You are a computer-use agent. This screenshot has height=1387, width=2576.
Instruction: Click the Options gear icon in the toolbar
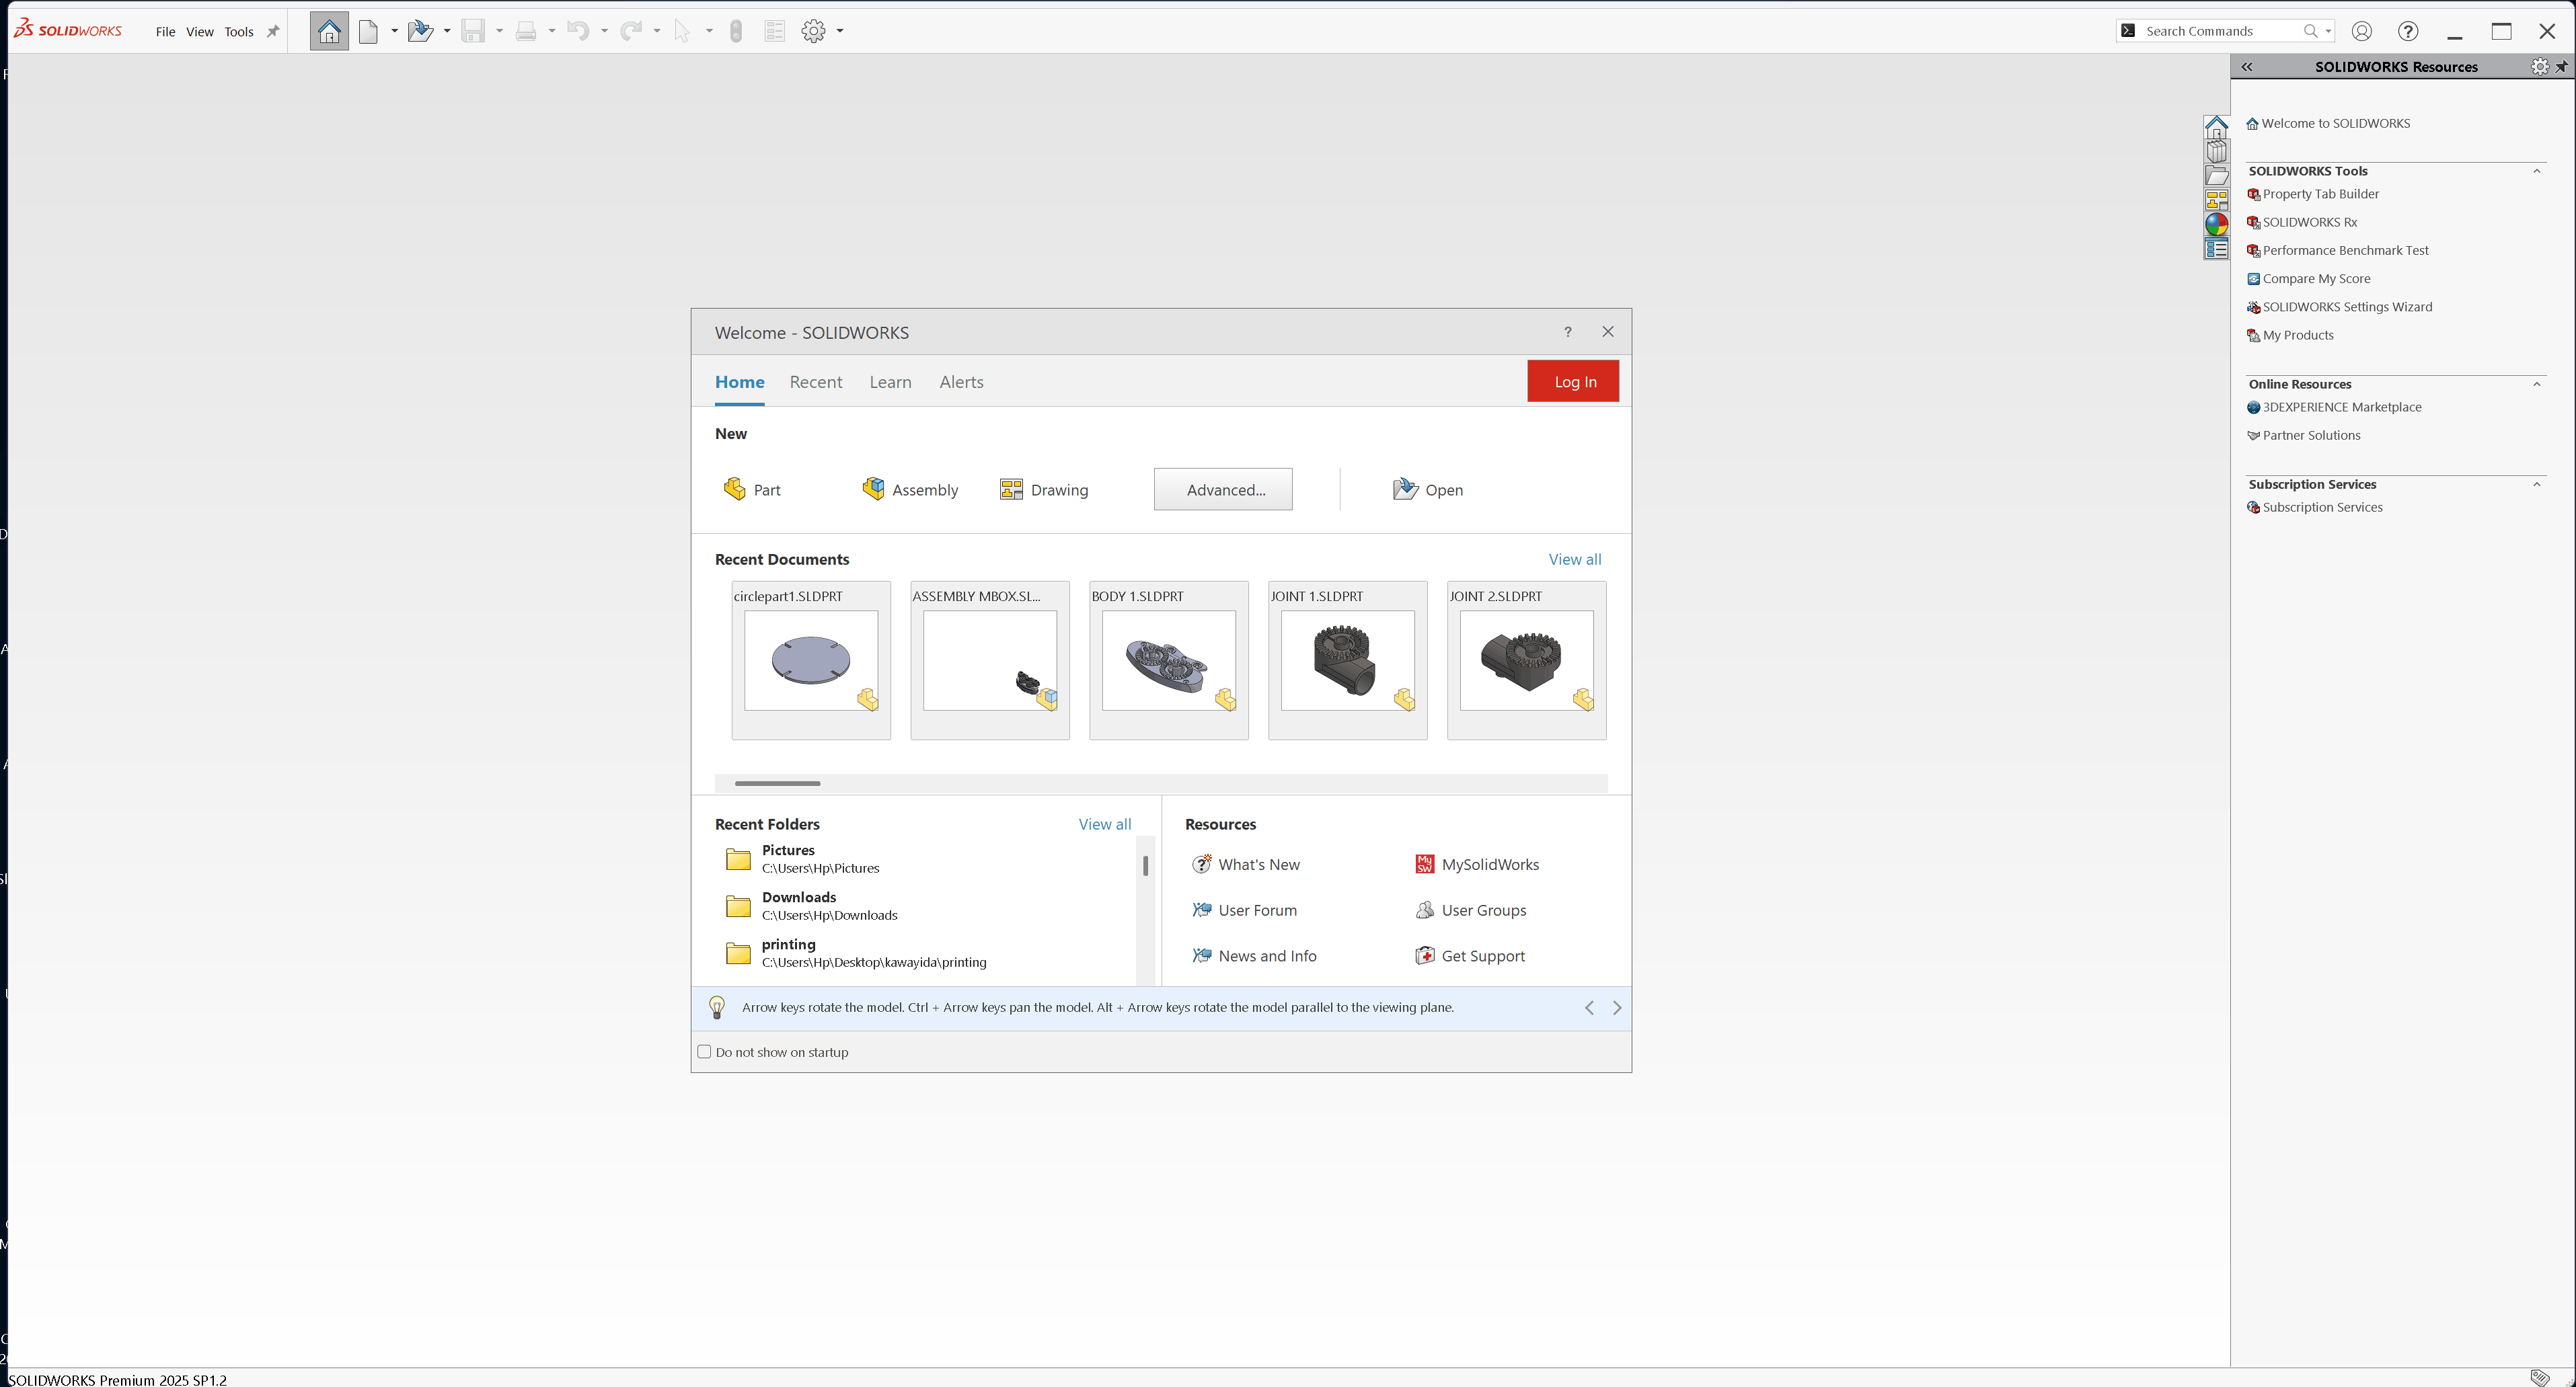[813, 31]
